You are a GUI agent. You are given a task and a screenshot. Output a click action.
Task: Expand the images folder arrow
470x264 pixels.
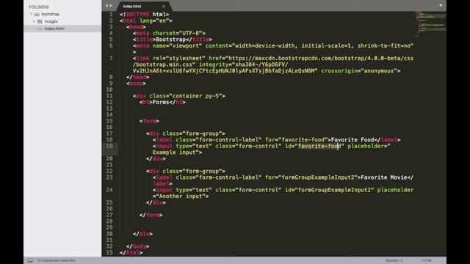point(34,21)
